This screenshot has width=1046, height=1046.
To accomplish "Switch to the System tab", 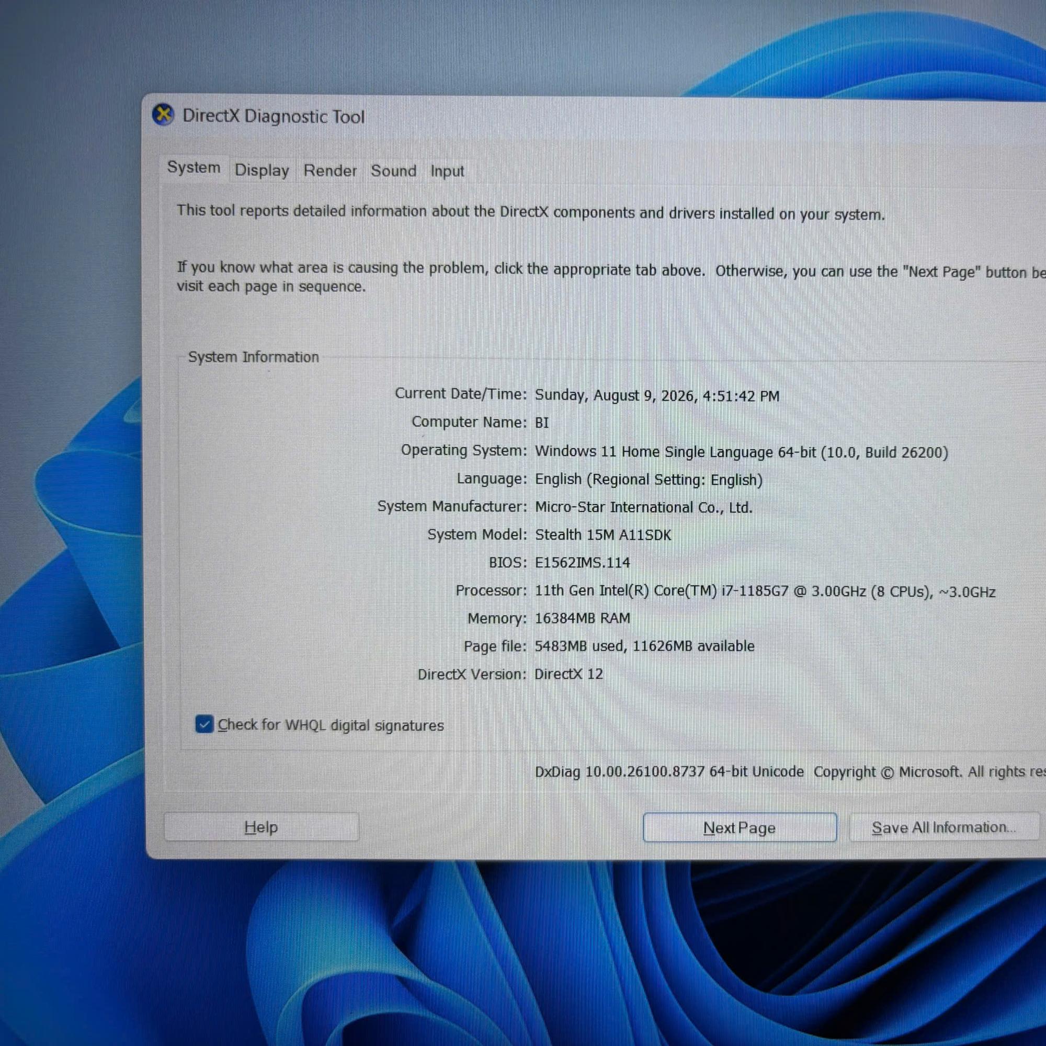I will (194, 167).
